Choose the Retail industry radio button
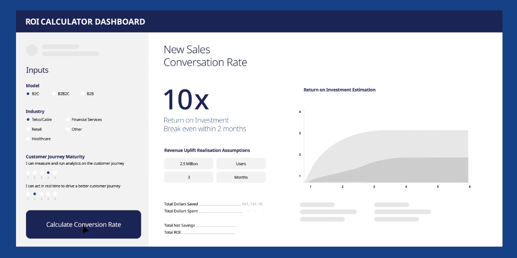The image size is (517, 258). pos(28,129)
